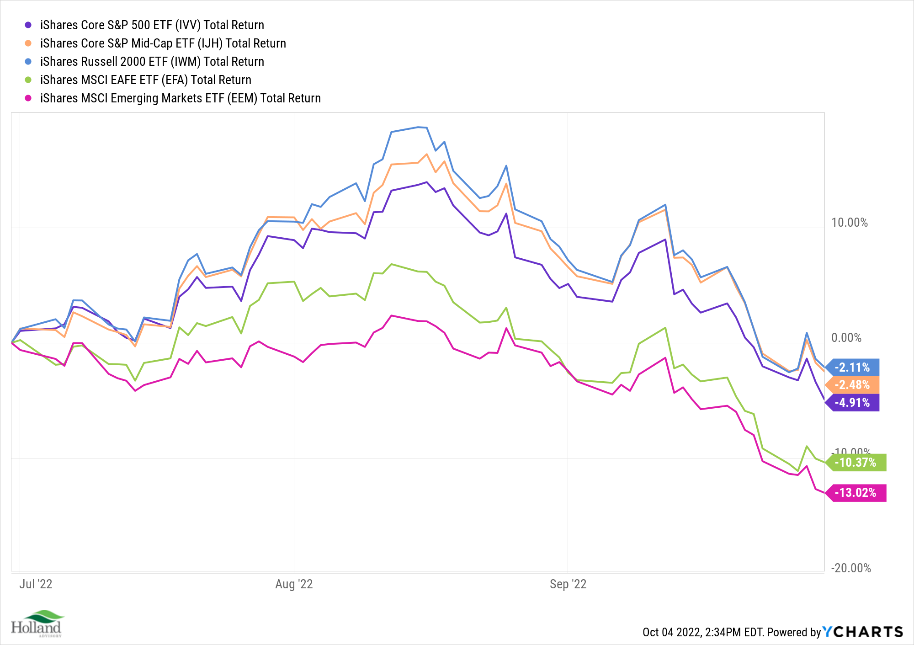Click the pink -13.02% value tag
914x645 pixels.
(856, 493)
